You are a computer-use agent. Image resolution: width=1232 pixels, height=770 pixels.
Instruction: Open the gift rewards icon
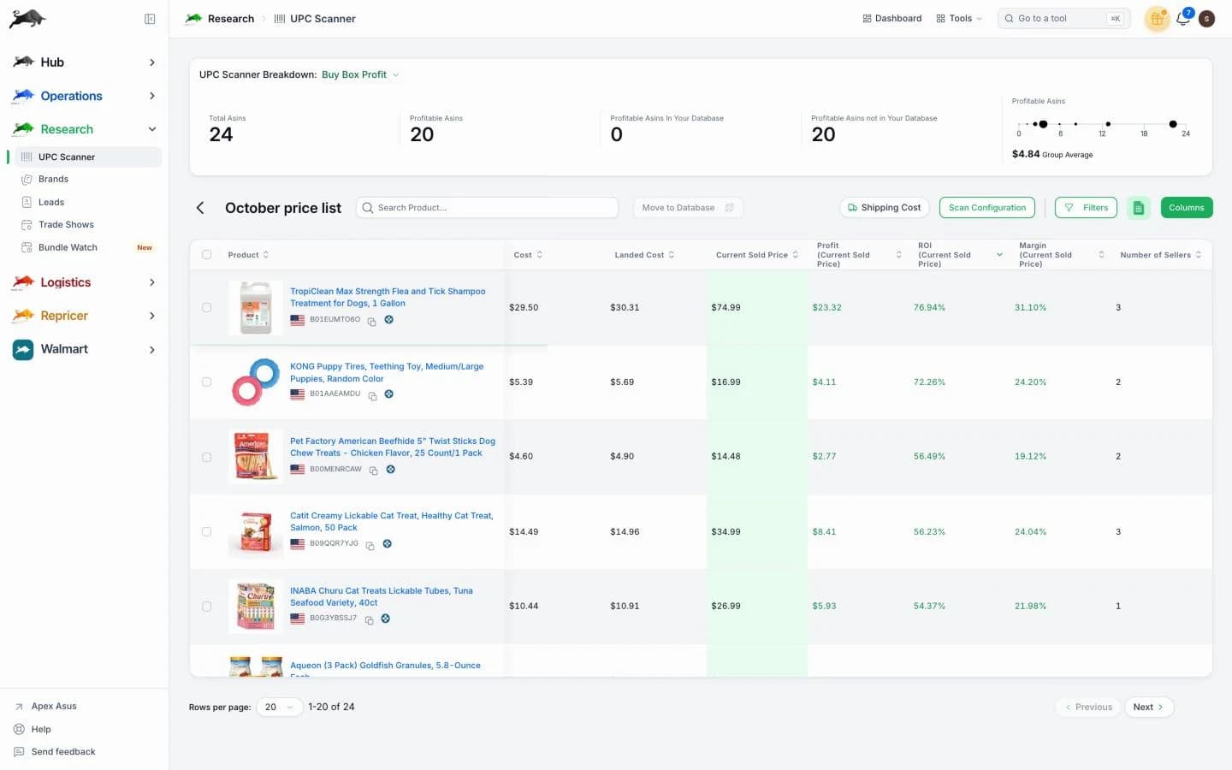click(x=1157, y=18)
